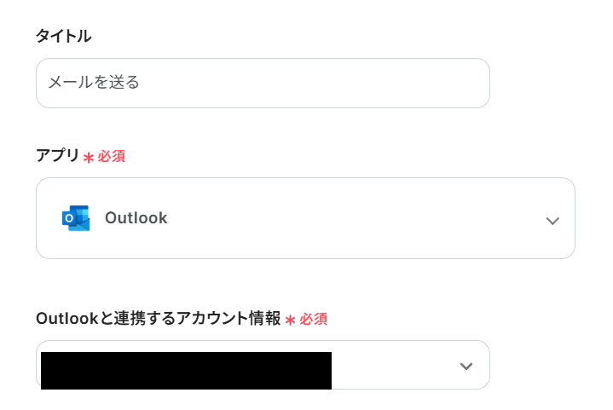This screenshot has height=410, width=613.
Task: Click 必須 marker beside アプリ label
Action: (x=112, y=157)
